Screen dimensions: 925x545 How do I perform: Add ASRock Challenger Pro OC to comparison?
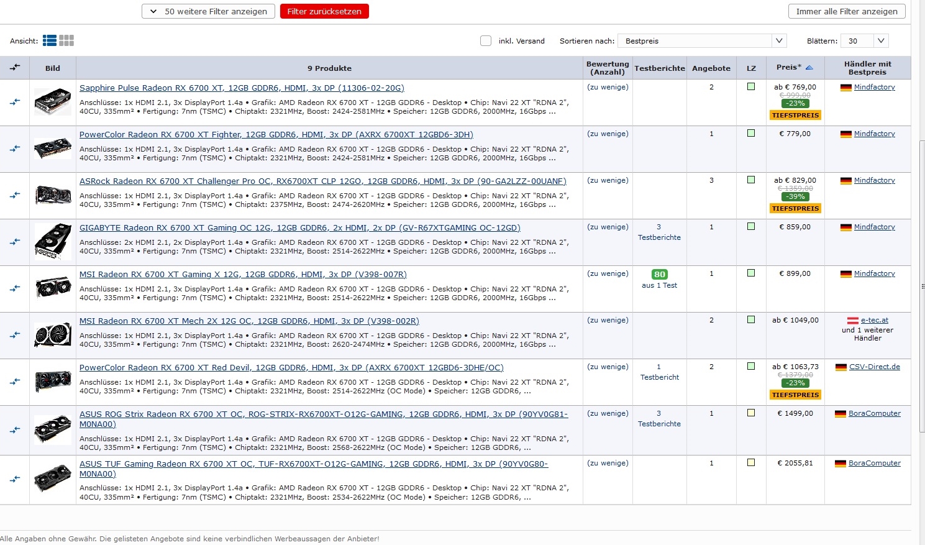tap(15, 195)
